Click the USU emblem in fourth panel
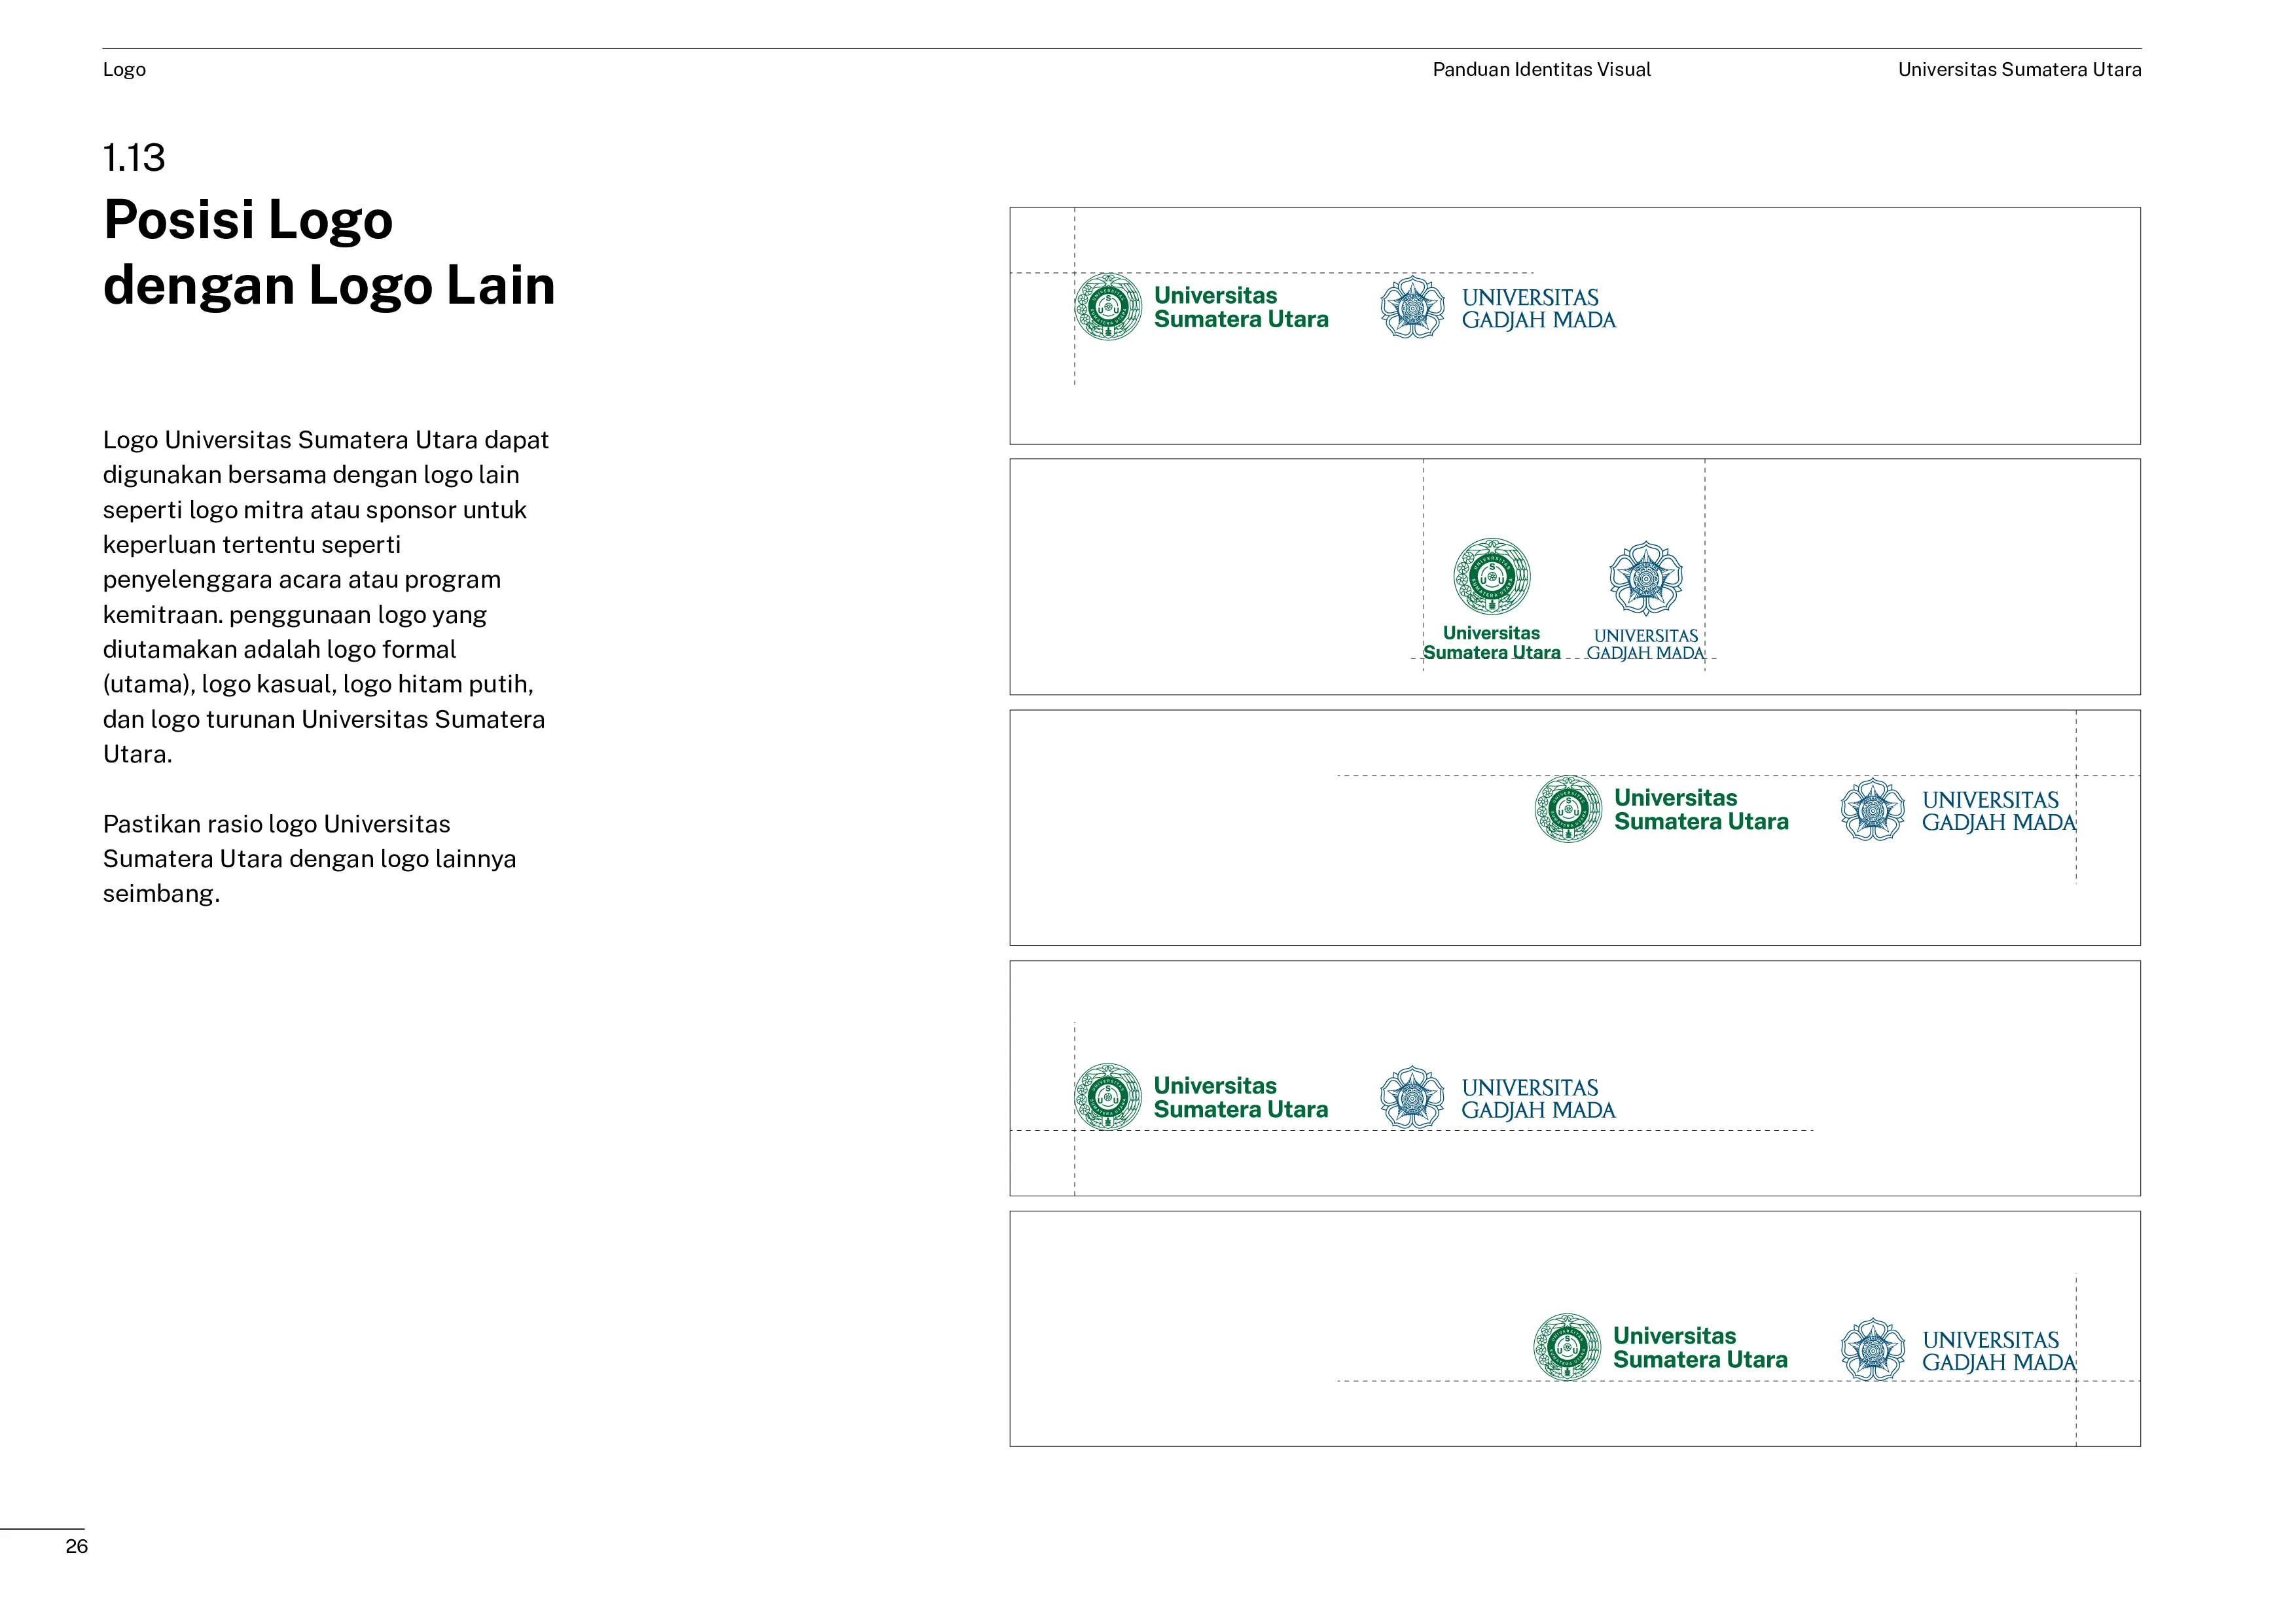 (x=1108, y=1097)
